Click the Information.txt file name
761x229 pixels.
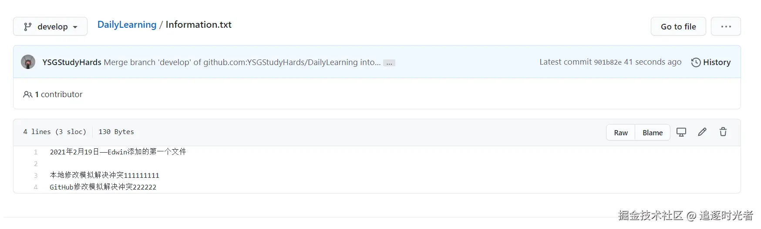[x=199, y=25]
